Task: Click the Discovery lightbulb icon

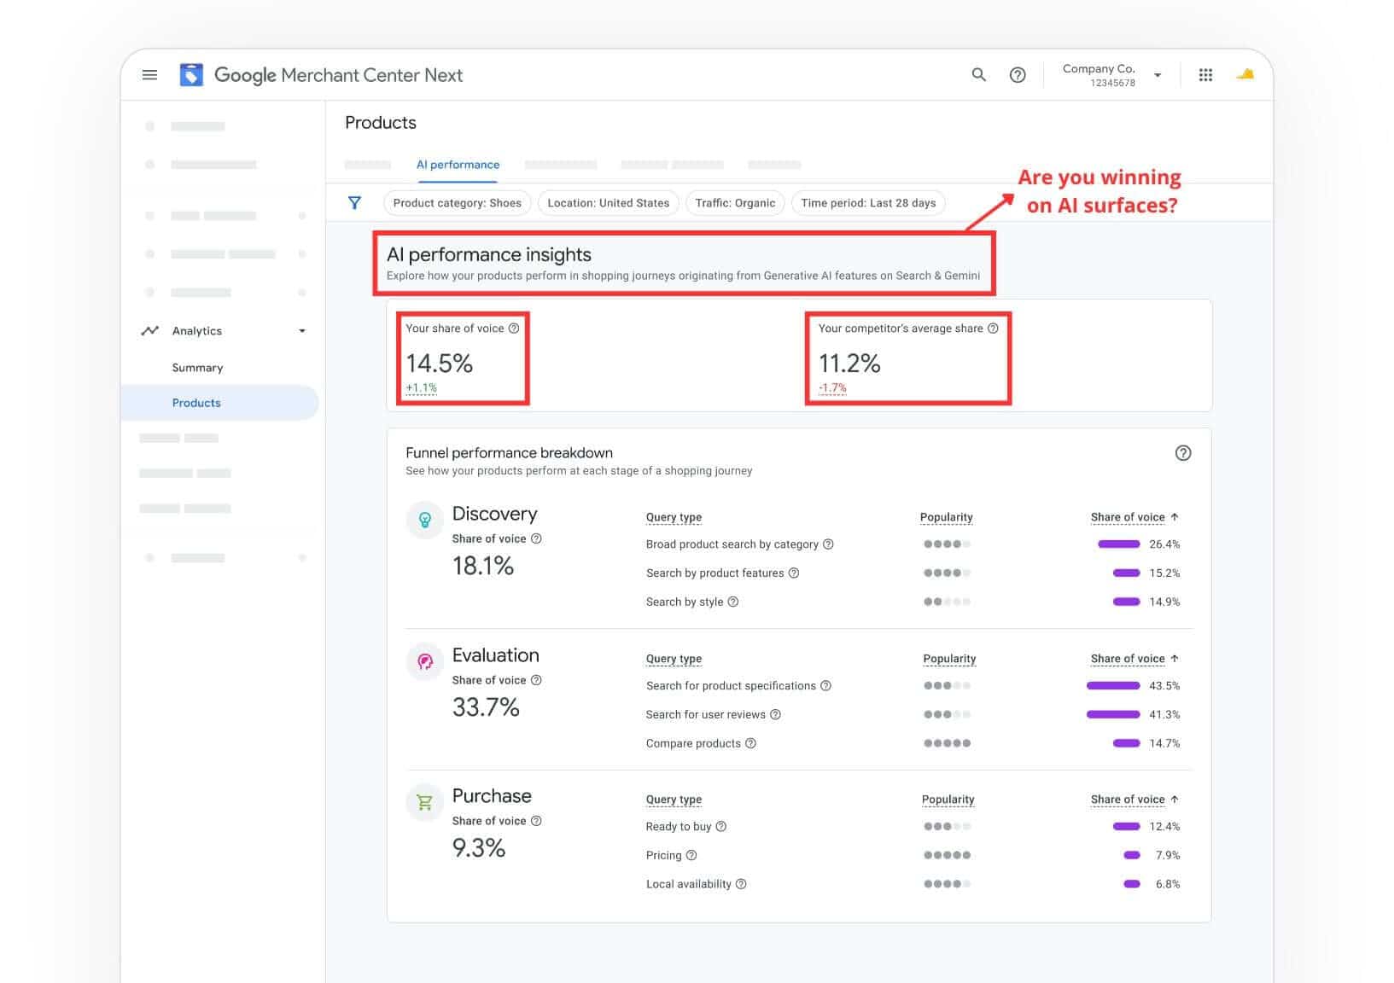Action: click(x=425, y=520)
